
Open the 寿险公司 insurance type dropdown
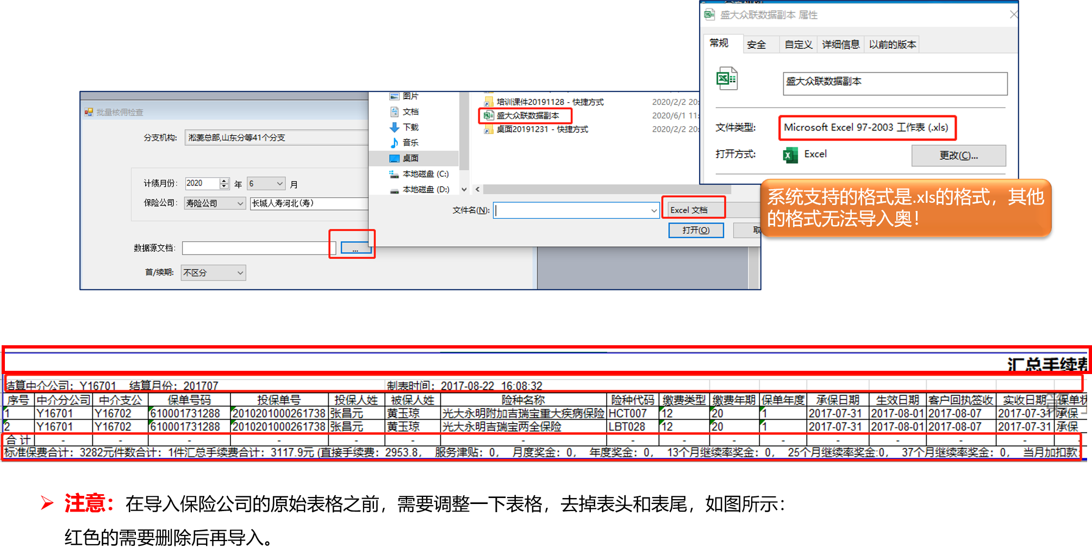pos(240,203)
